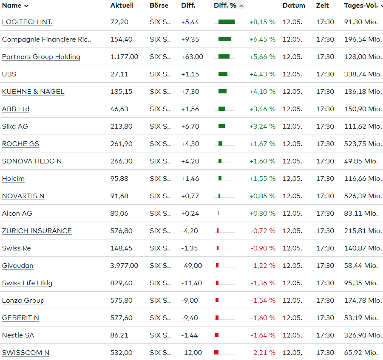Select LOGITECH price 72,20
The image size is (383, 360).
pyautogui.click(x=119, y=22)
